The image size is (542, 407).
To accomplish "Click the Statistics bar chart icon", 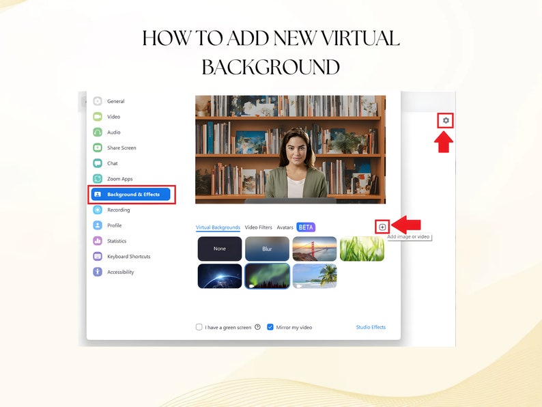I will [98, 241].
